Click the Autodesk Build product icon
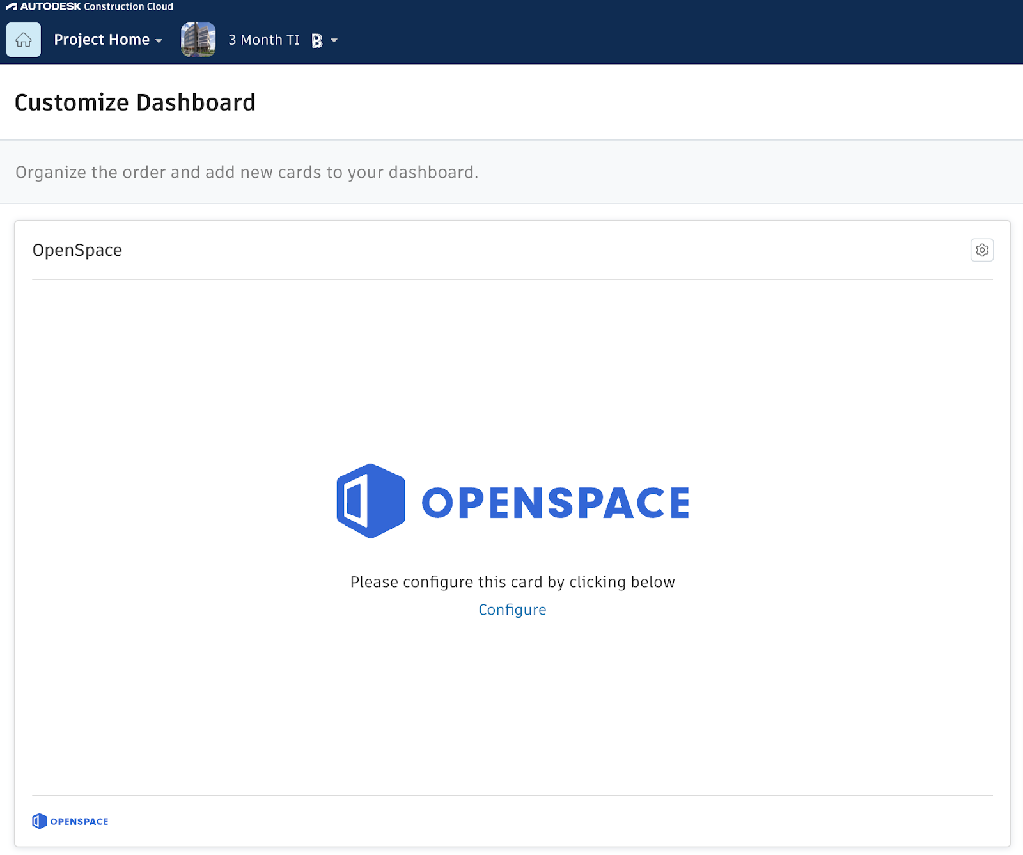The image size is (1023, 855). click(x=316, y=40)
